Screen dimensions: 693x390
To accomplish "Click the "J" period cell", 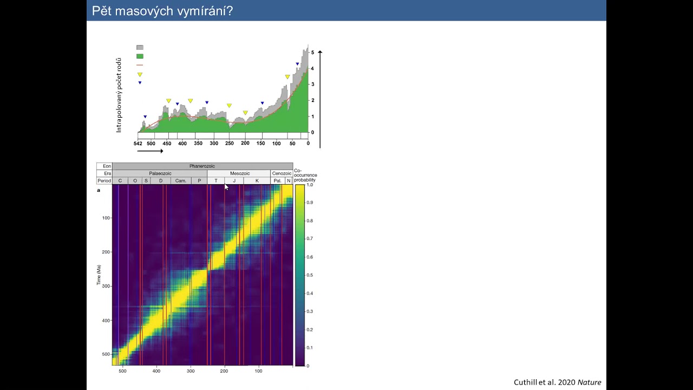I will pos(234,180).
